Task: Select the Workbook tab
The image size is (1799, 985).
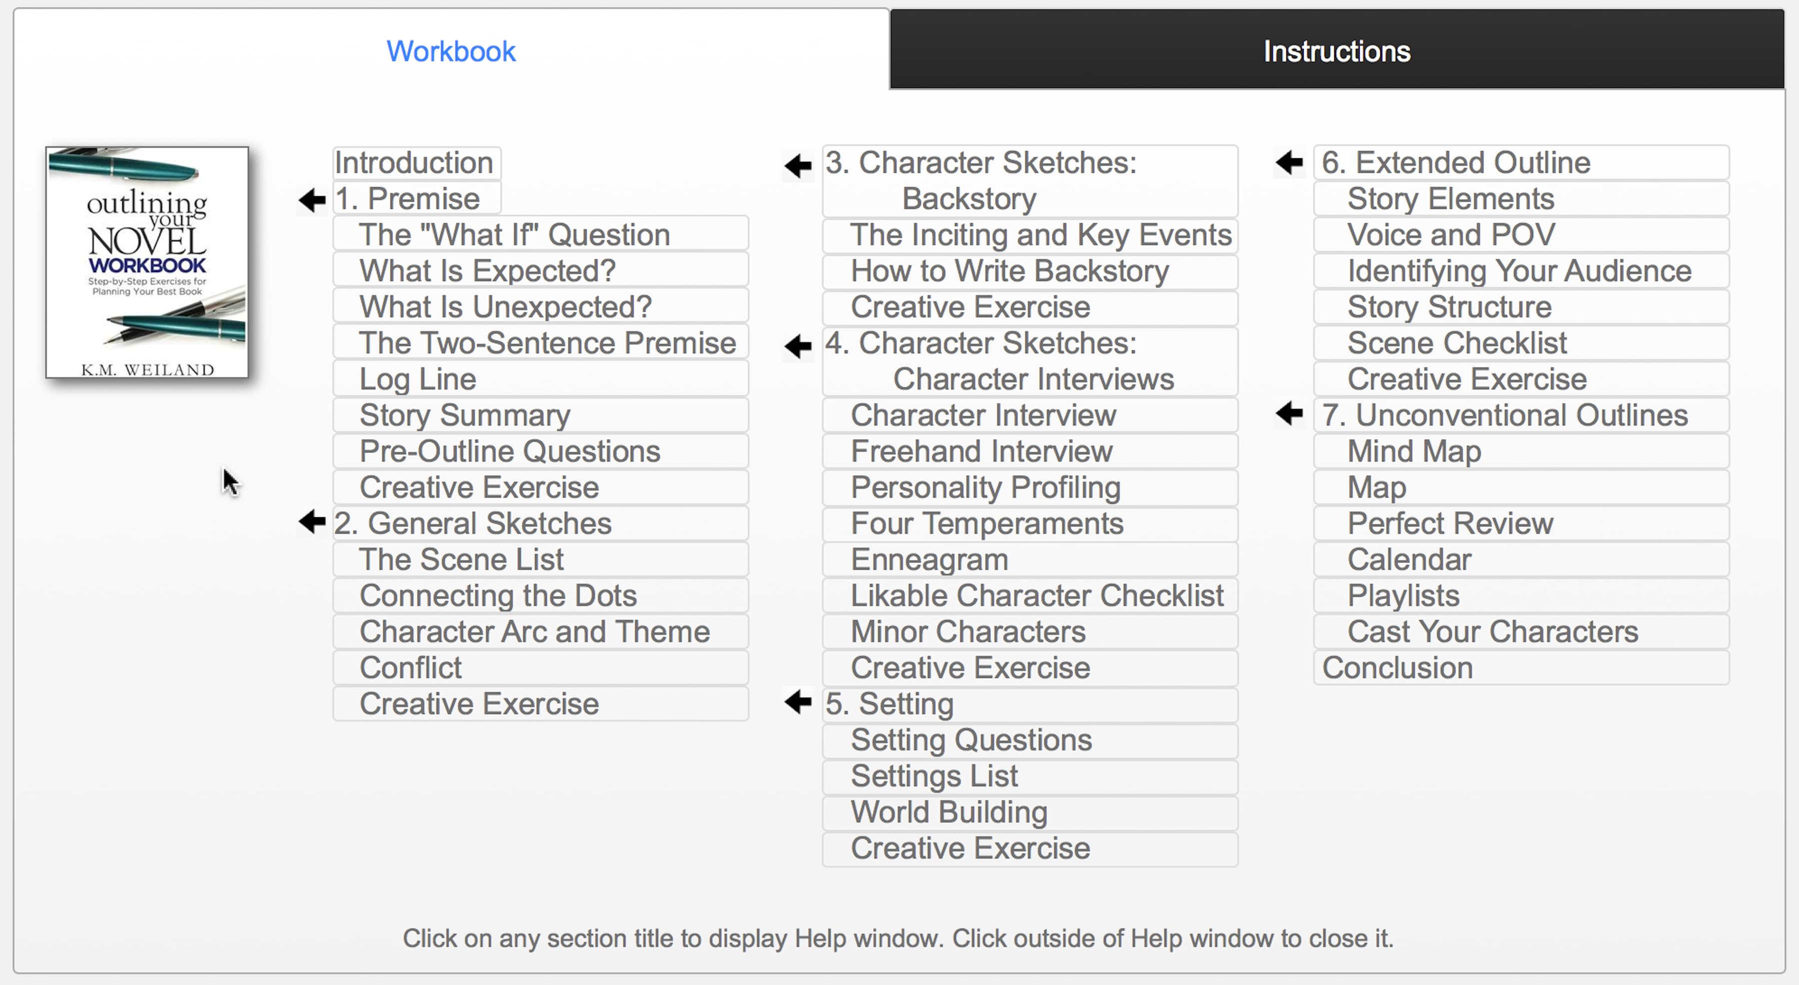Action: point(451,51)
